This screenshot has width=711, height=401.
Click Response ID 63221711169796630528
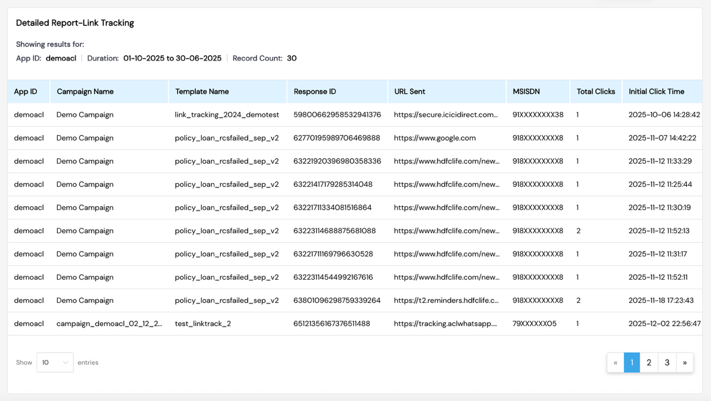[333, 254]
